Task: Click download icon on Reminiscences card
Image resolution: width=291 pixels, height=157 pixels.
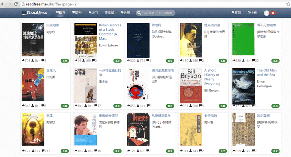Action: pos(84,60)
